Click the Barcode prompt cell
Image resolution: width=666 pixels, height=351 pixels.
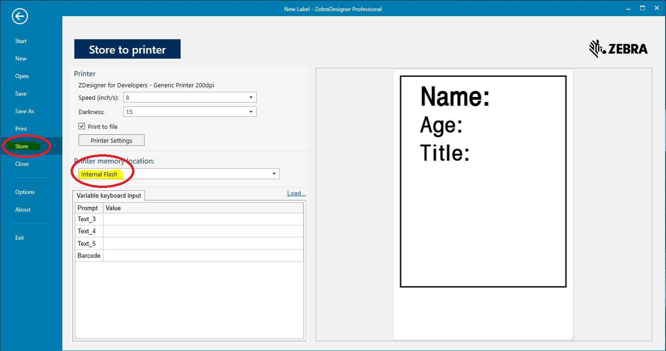[89, 256]
